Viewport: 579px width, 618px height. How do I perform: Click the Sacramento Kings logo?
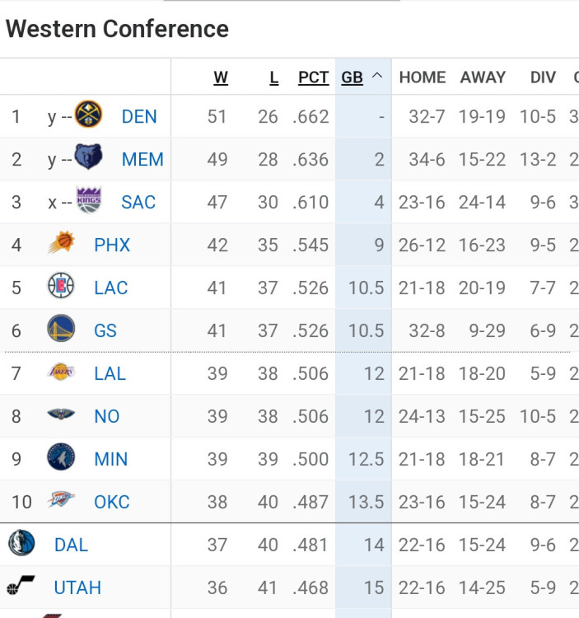coord(89,202)
